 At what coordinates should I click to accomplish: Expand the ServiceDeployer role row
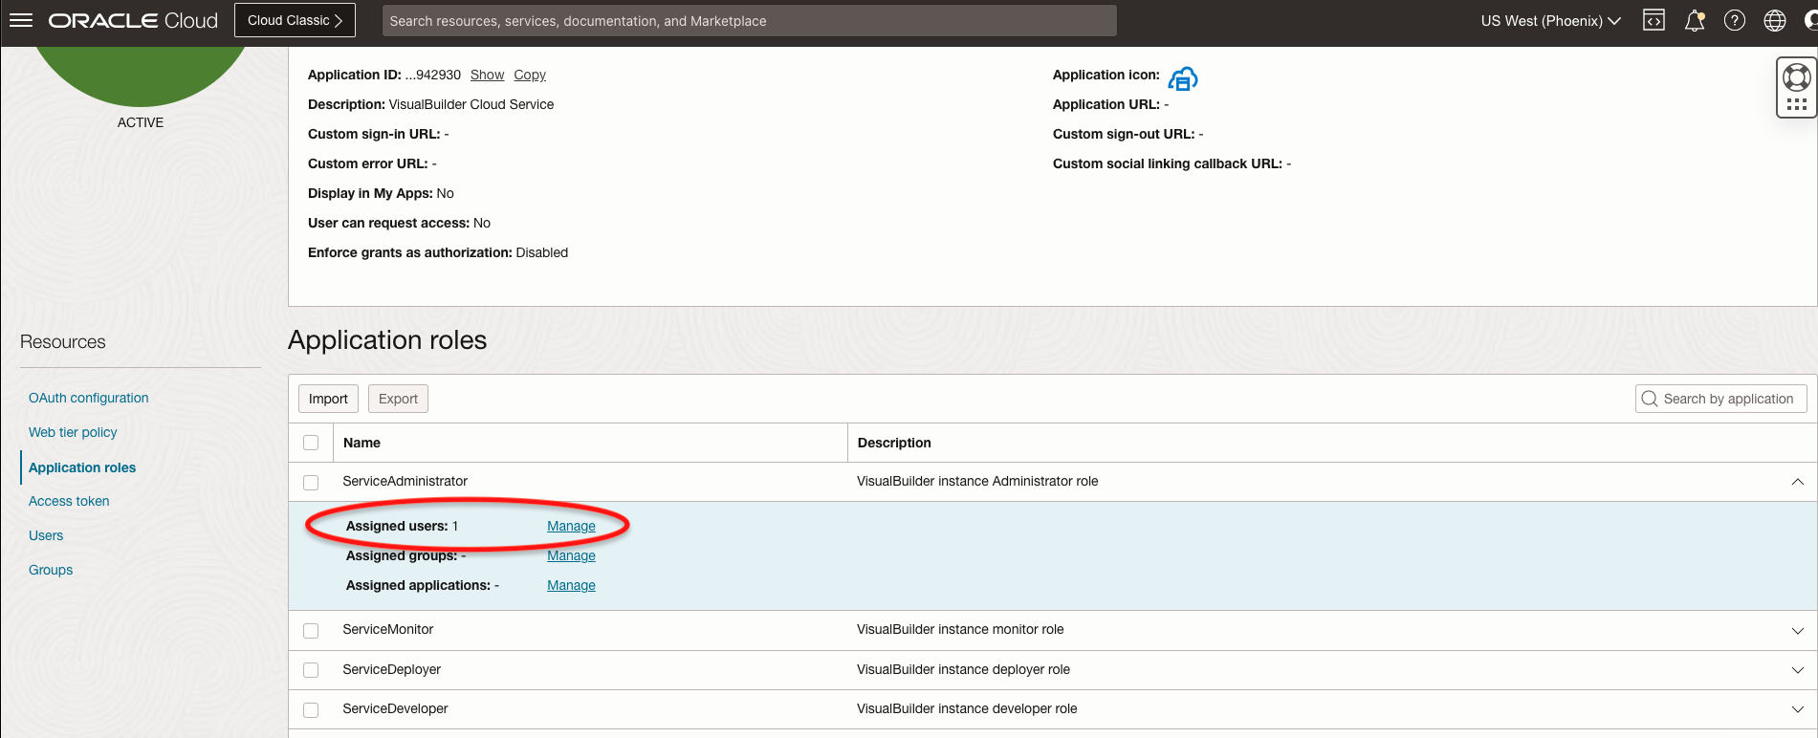click(x=1797, y=670)
